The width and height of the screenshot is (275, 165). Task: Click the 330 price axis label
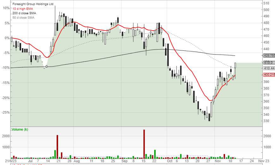click(266, 121)
